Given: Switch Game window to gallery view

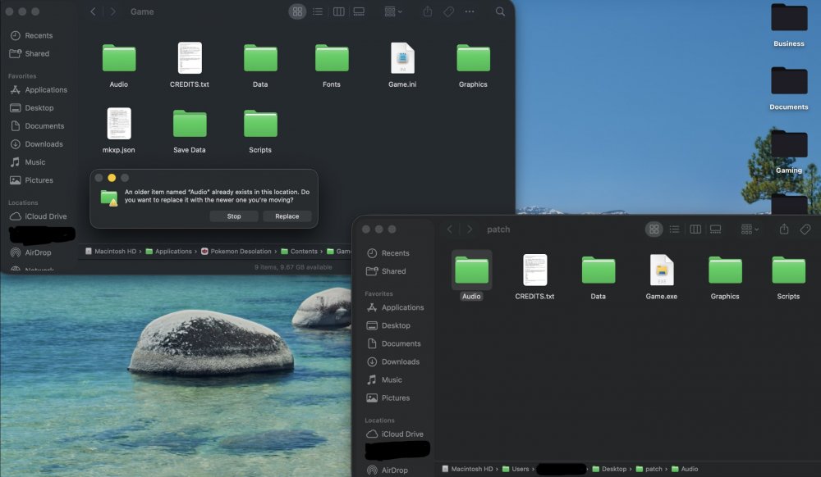Looking at the screenshot, I should coord(360,11).
